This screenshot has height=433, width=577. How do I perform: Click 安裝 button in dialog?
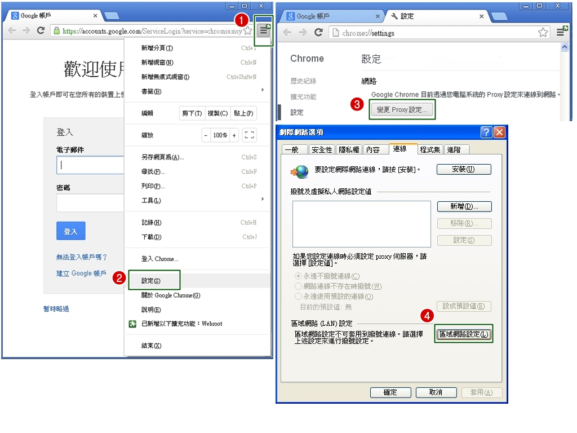464,169
